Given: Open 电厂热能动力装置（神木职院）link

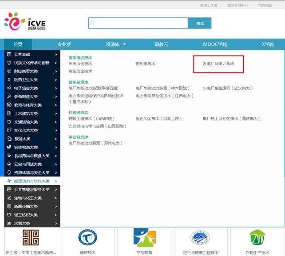Looking at the screenshot, I should (162, 88).
